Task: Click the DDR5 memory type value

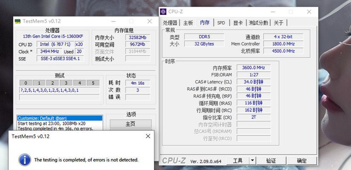Action: pos(204,37)
